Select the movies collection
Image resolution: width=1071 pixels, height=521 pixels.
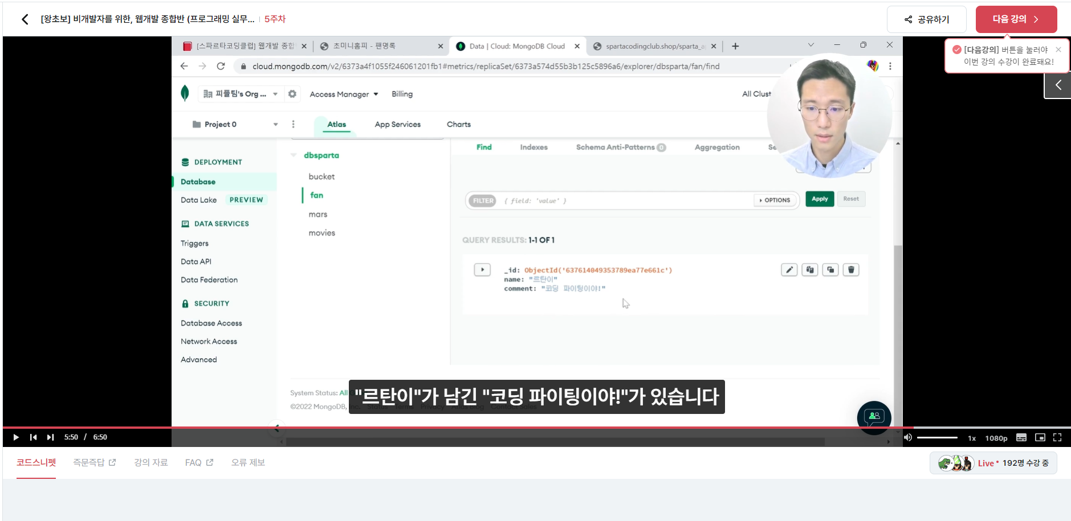(x=321, y=233)
